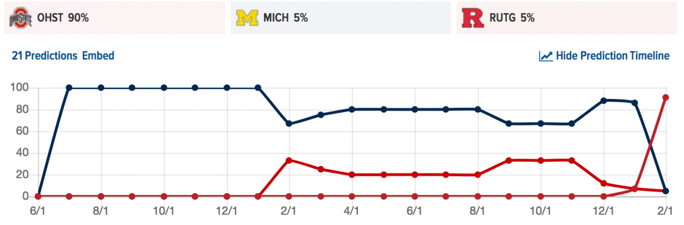Click the red line peak at final 2/1
The width and height of the screenshot is (684, 225).
click(x=666, y=97)
